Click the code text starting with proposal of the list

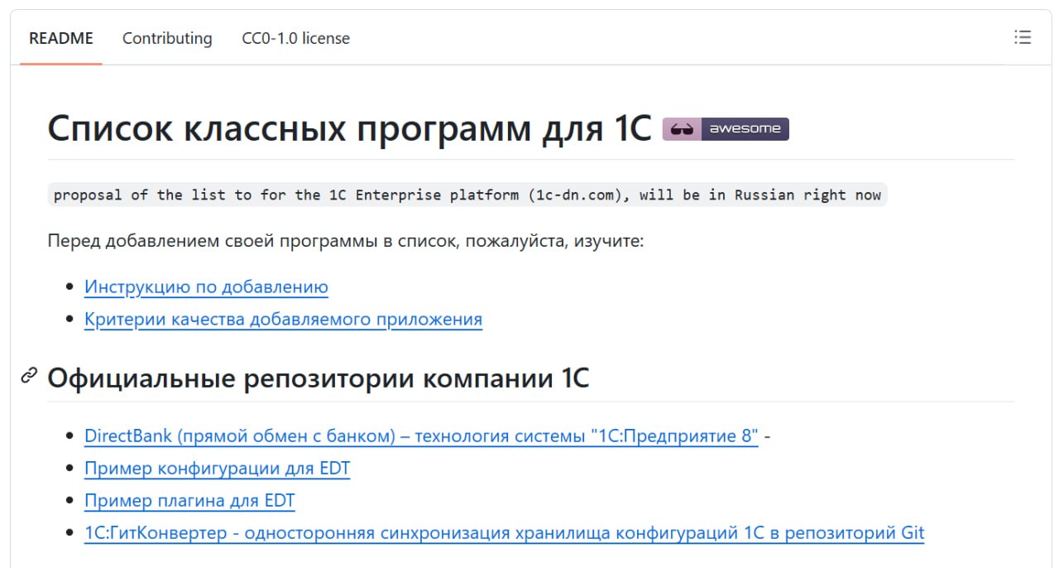pyautogui.click(x=467, y=195)
